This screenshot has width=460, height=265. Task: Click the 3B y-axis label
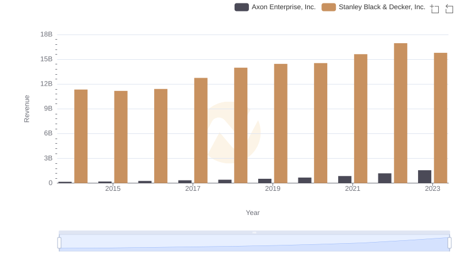point(48,158)
